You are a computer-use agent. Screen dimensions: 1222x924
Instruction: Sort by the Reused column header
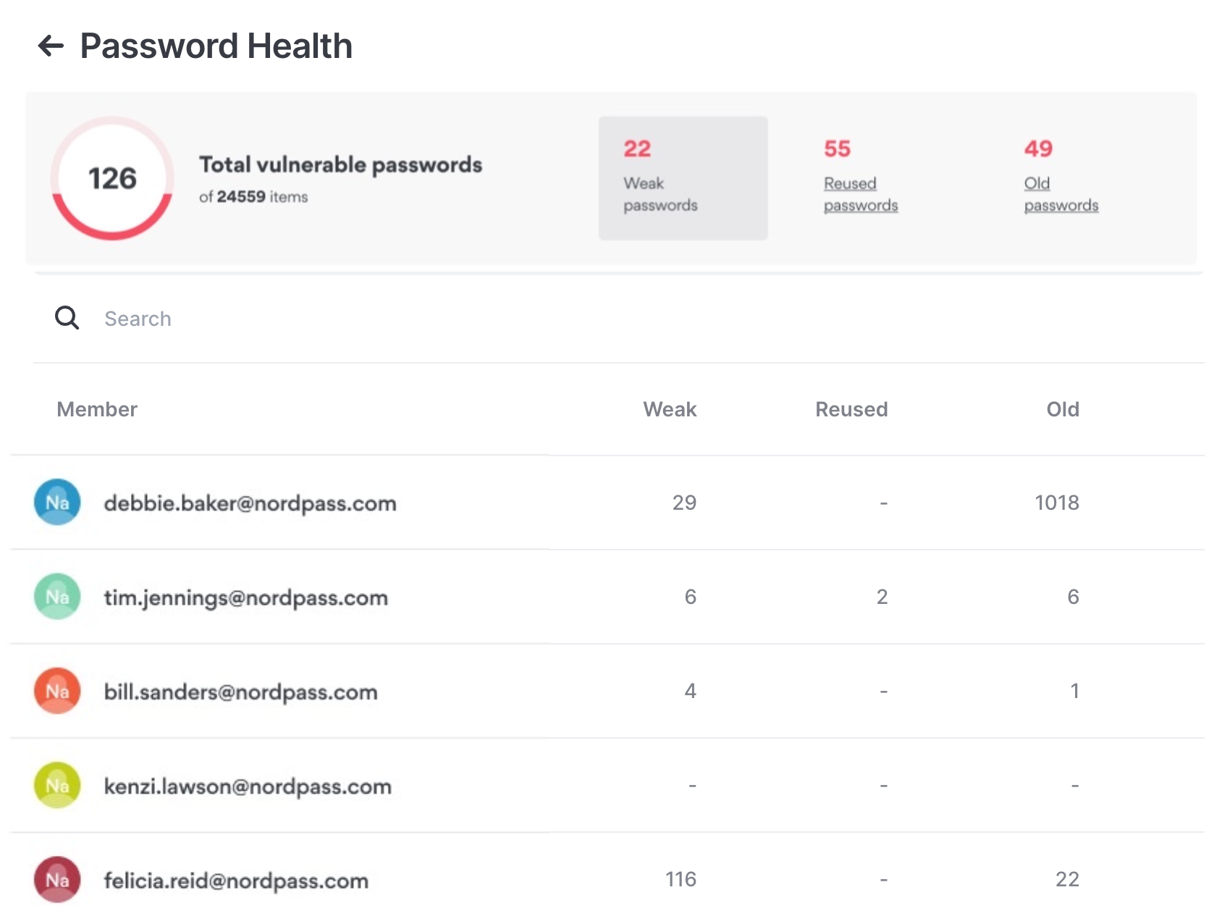851,409
